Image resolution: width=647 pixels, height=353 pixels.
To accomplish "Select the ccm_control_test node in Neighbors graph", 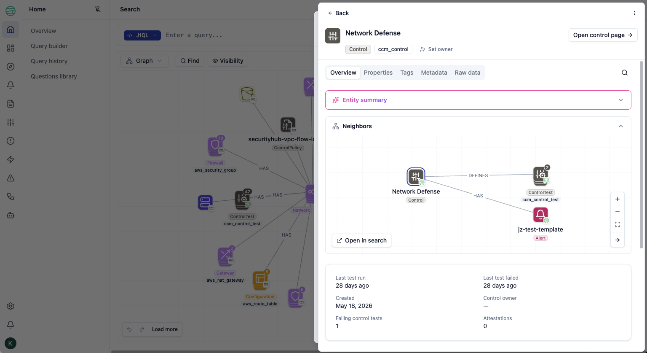I will click(x=541, y=176).
